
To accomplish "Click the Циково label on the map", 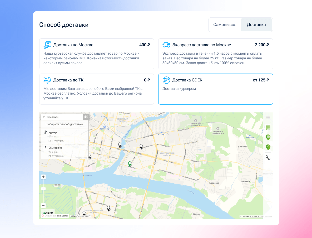I will point(196,214).
